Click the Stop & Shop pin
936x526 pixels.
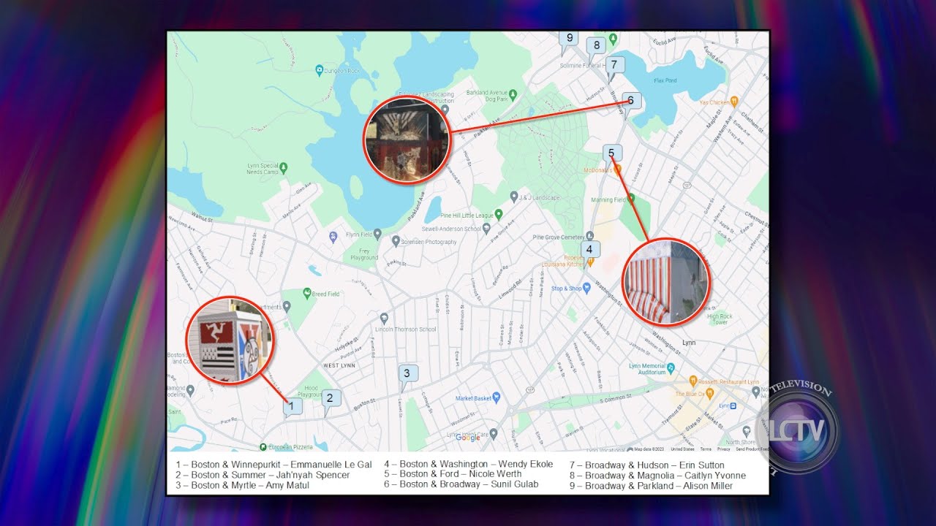586,288
